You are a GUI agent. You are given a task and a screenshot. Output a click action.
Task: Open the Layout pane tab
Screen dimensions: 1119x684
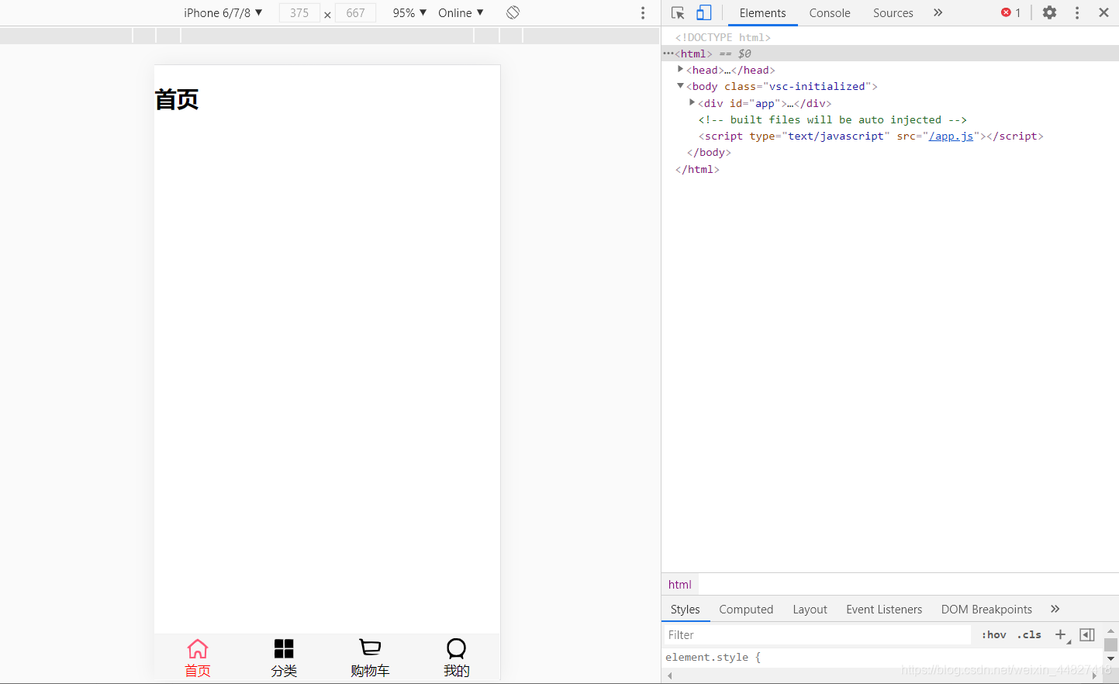click(810, 609)
